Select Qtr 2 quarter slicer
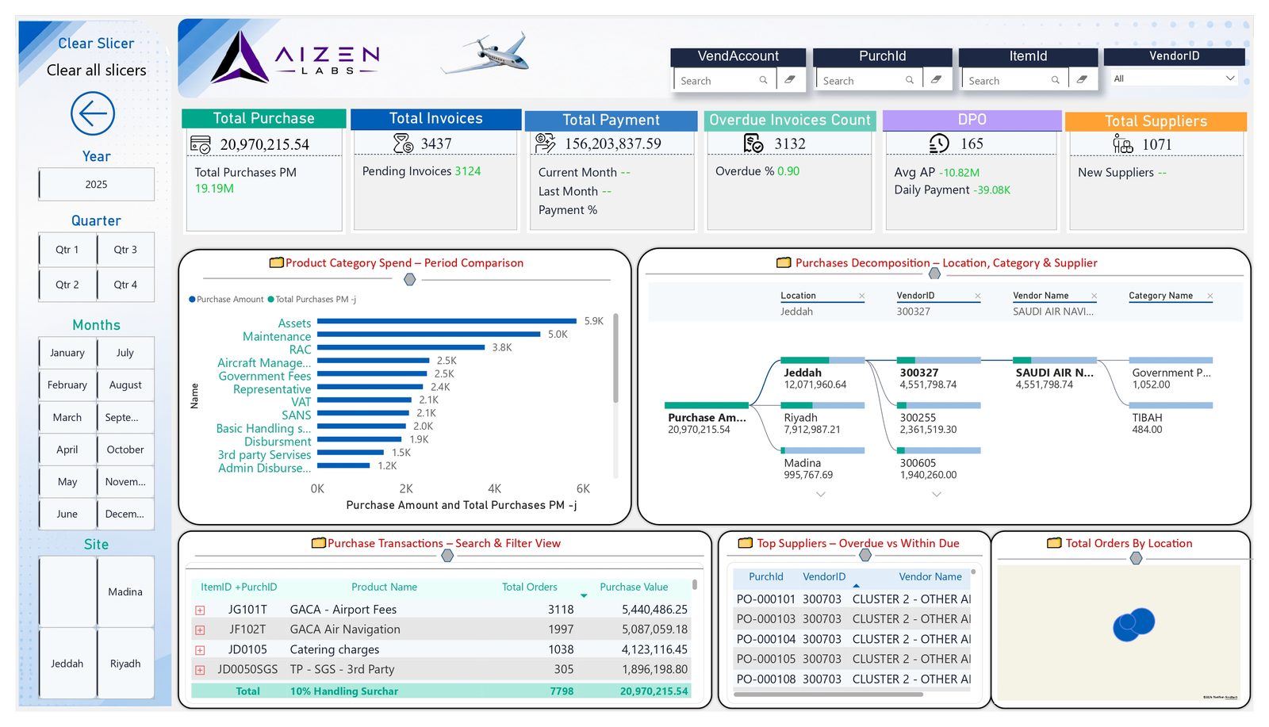Viewport: 1269px width, 727px height. coord(67,285)
